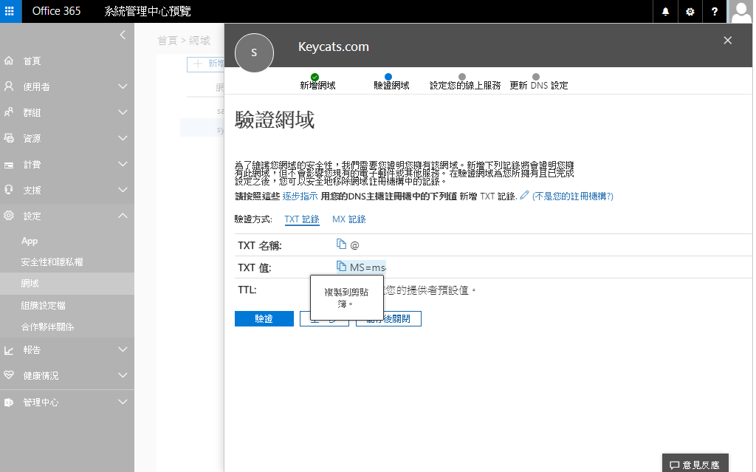Copy the TXT 名稱 value to clipboard
756x472 pixels.
pos(341,244)
